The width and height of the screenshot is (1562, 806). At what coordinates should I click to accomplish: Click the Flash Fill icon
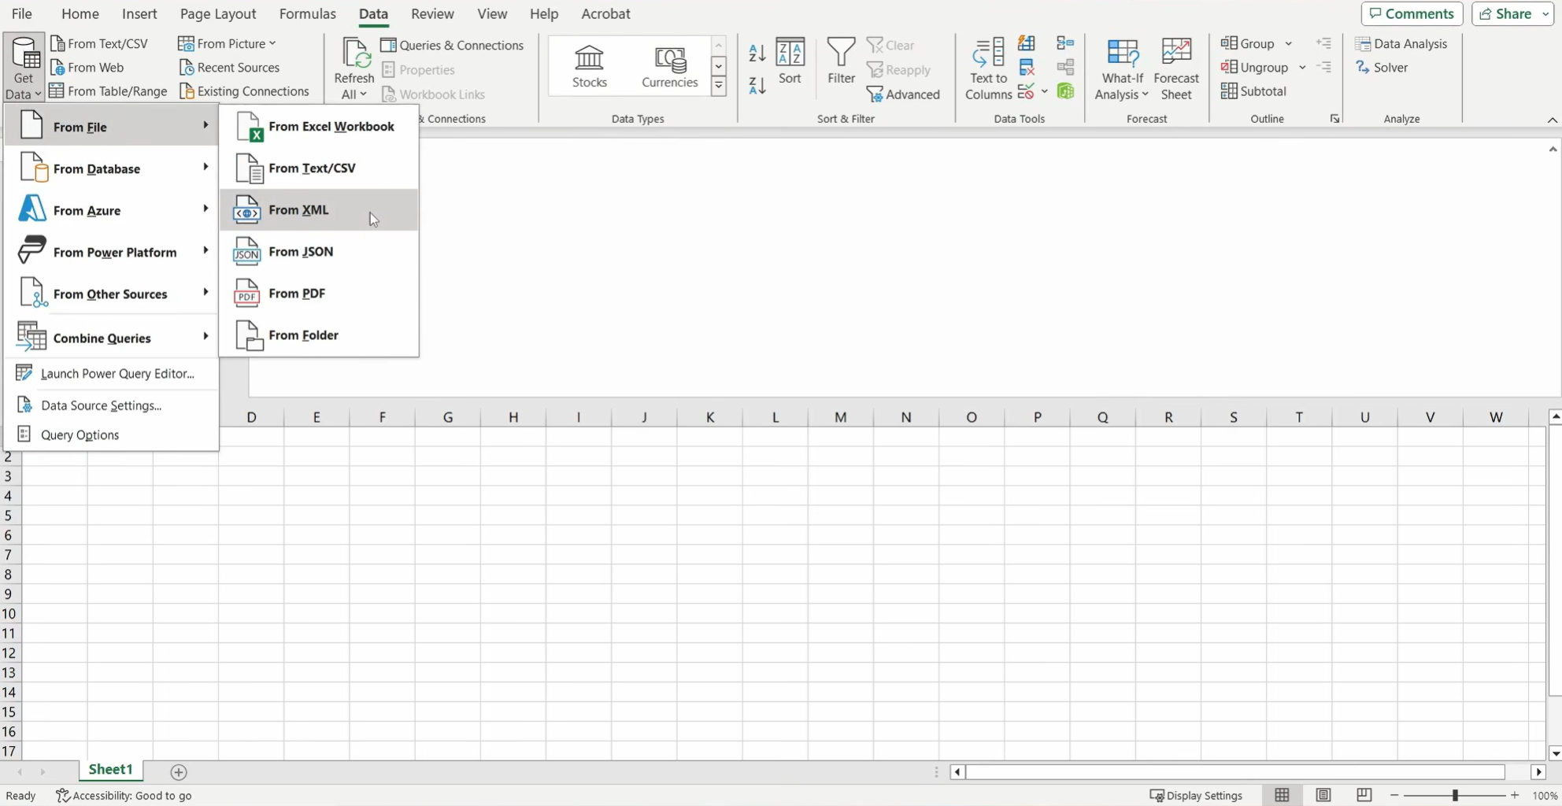[1027, 43]
